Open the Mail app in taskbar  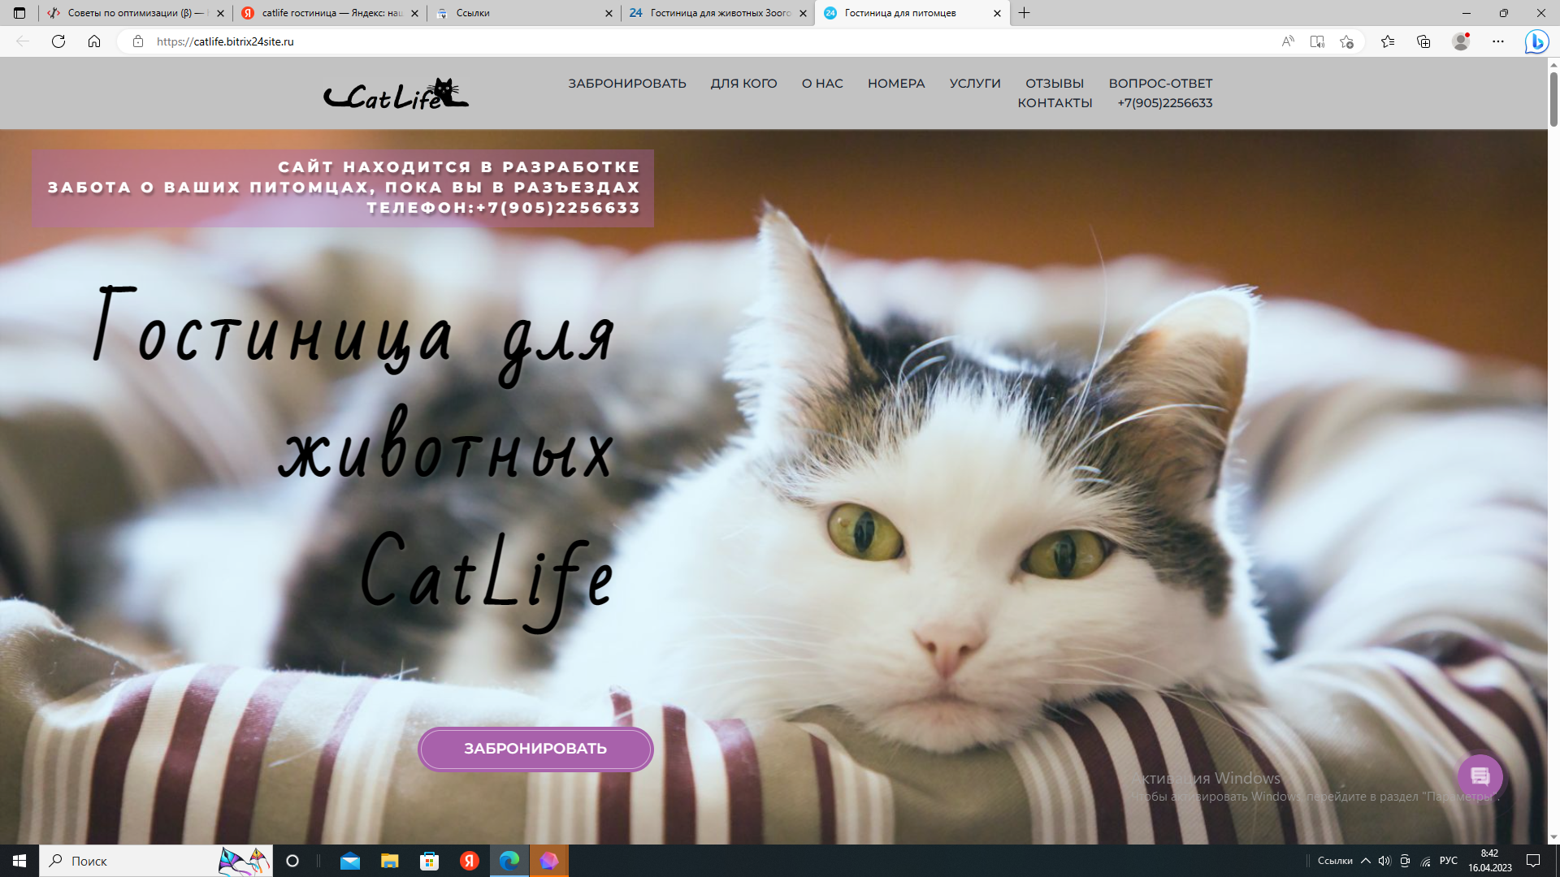coord(350,861)
